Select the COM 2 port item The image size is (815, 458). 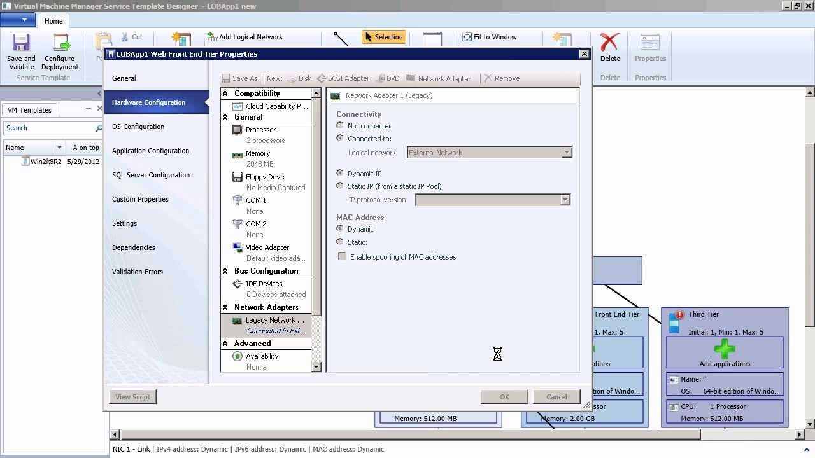click(x=266, y=229)
